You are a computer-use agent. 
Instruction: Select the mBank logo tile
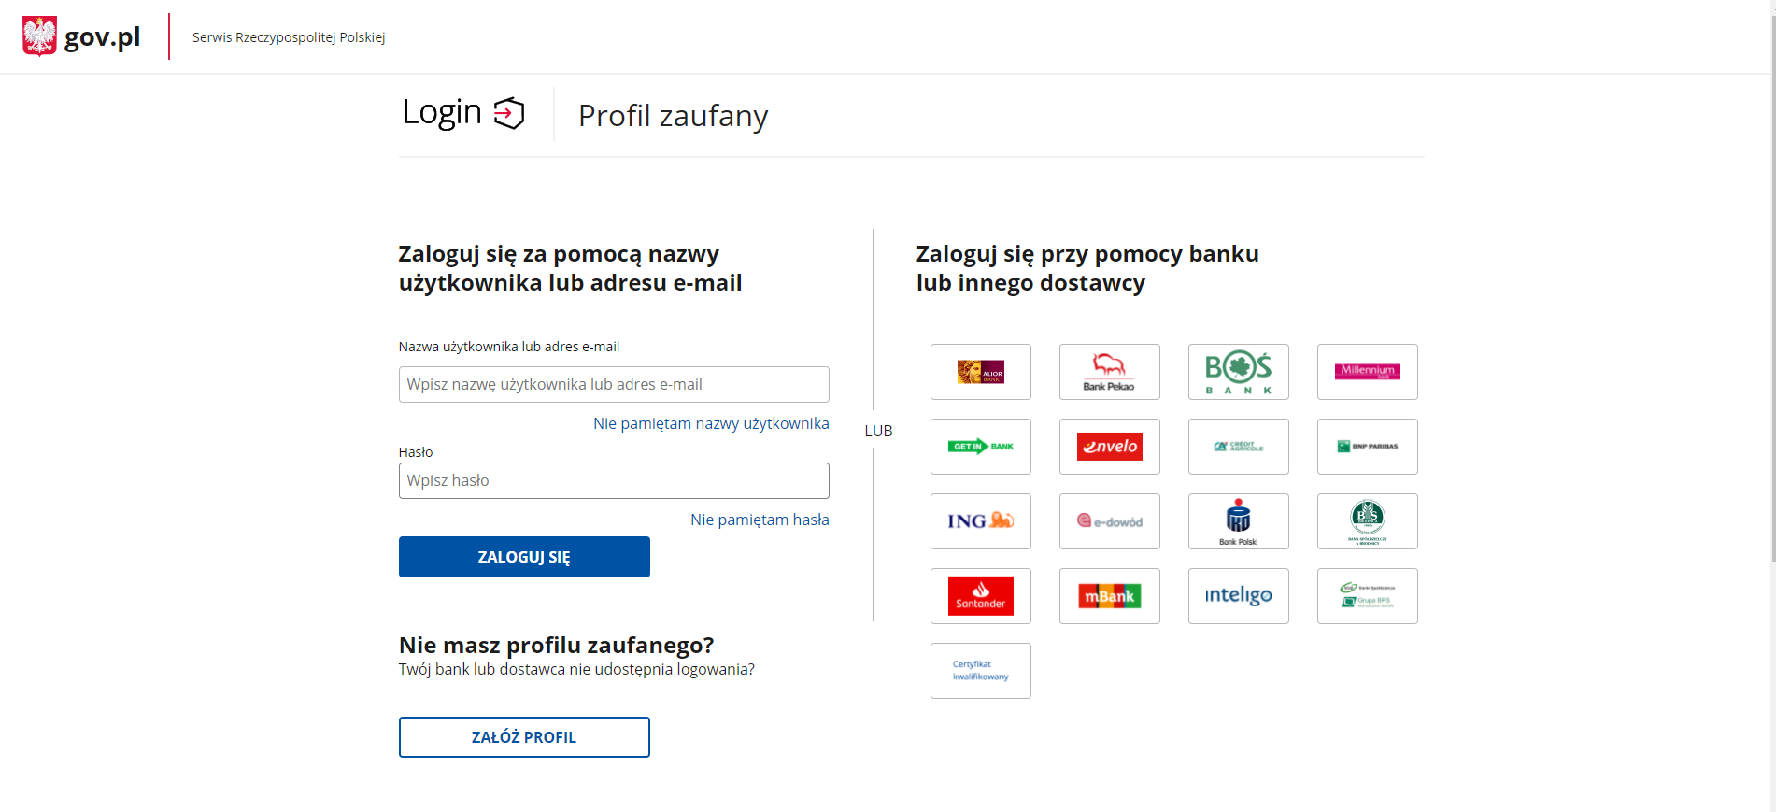point(1109,596)
